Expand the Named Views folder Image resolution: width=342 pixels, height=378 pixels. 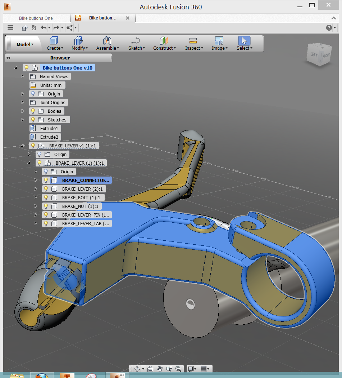[x=22, y=76]
